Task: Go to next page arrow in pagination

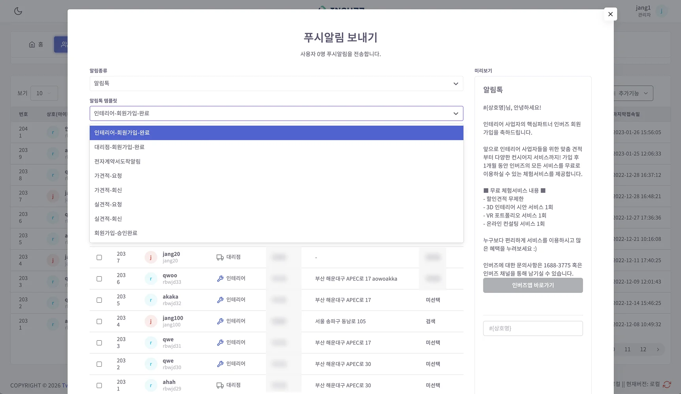Action: point(658,349)
